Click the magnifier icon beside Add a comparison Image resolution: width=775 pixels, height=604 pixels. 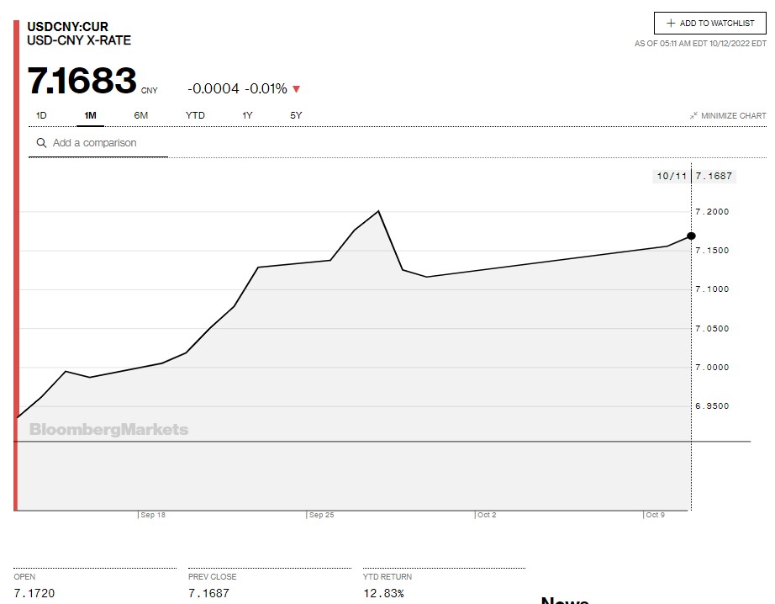(41, 143)
